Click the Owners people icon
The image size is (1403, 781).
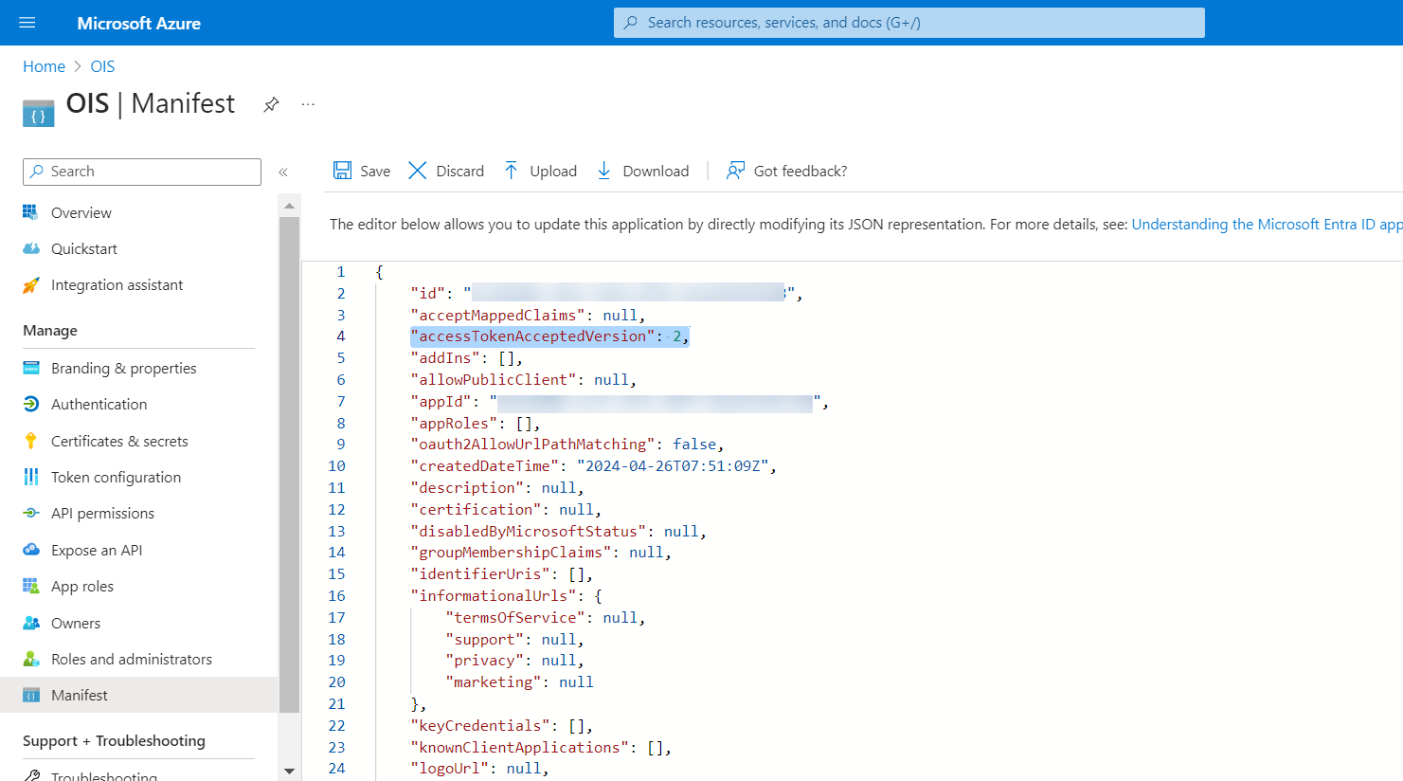click(x=31, y=623)
